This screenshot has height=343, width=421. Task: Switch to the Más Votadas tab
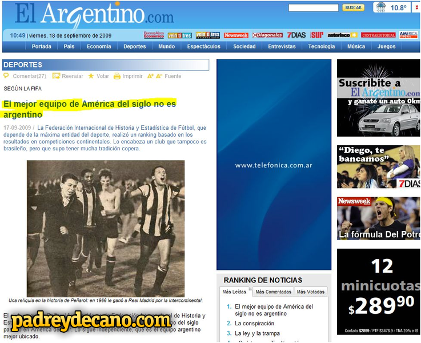[x=311, y=292]
